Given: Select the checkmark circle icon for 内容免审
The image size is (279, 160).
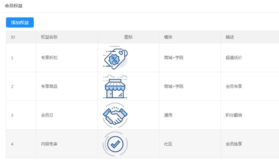Looking at the screenshot, I should coord(115,144).
